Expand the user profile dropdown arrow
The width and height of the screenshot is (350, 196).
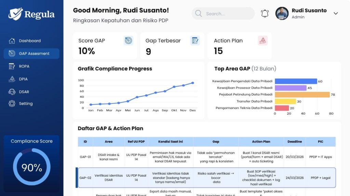[x=336, y=14]
